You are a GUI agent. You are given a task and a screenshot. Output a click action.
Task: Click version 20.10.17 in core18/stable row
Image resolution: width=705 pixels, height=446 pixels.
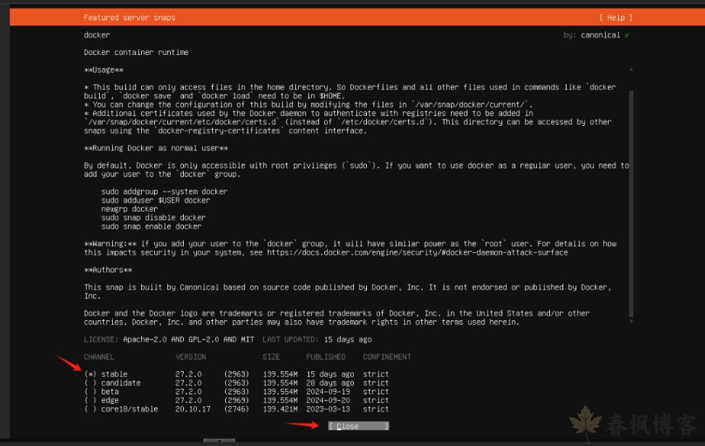pyautogui.click(x=193, y=409)
